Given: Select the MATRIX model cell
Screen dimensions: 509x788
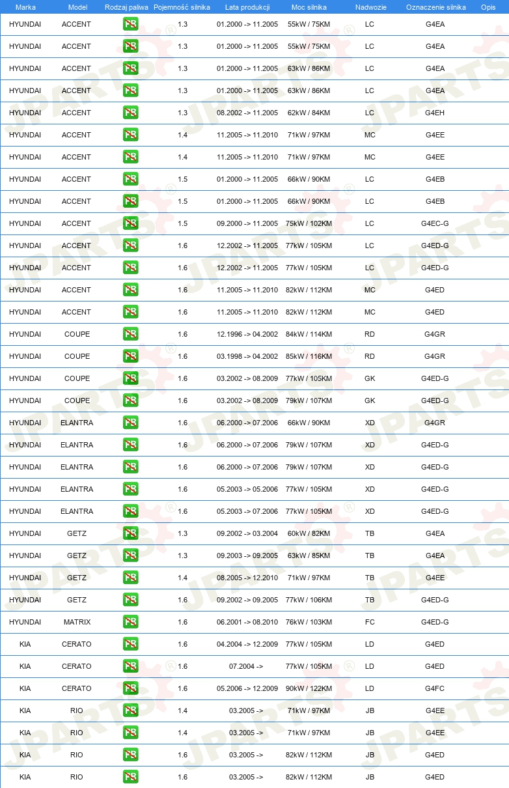Looking at the screenshot, I should (77, 622).
